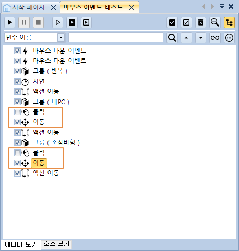
Task: Click action-move icon on last 액션 이동
Action: pos(25,173)
